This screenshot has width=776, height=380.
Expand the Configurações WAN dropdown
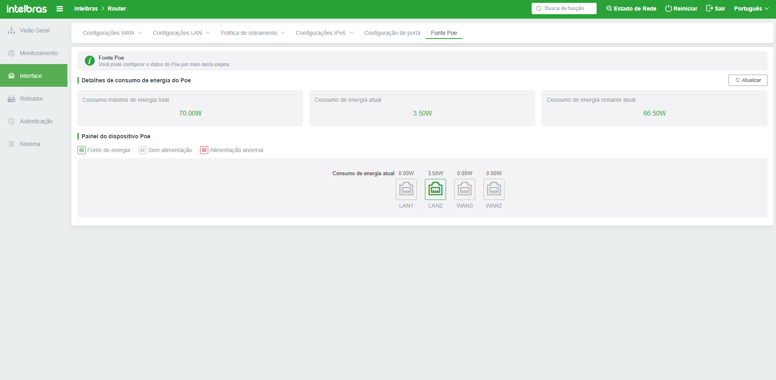pyautogui.click(x=112, y=33)
